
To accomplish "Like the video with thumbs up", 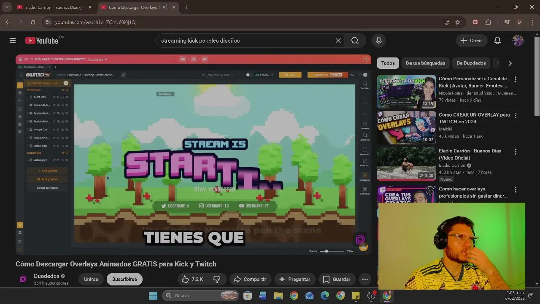I will 192,279.
